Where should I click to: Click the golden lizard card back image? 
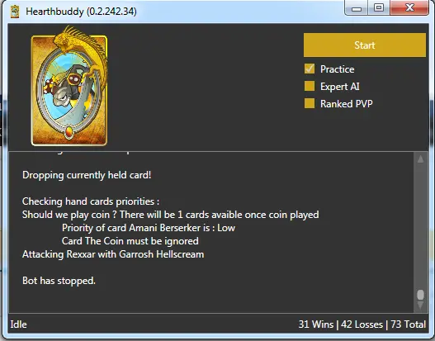pyautogui.click(x=69, y=86)
